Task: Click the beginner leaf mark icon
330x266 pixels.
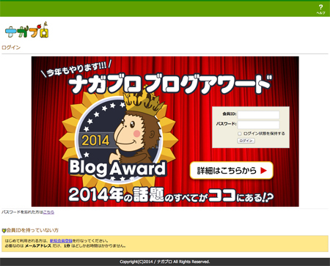Action: 4,230
